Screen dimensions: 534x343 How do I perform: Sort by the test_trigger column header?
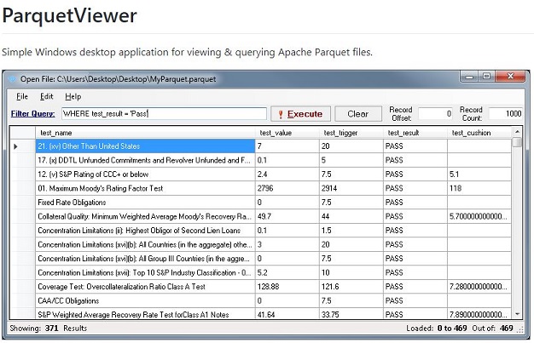click(x=351, y=133)
